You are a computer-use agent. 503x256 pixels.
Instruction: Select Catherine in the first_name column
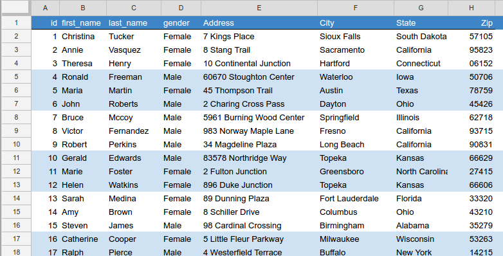(x=83, y=239)
